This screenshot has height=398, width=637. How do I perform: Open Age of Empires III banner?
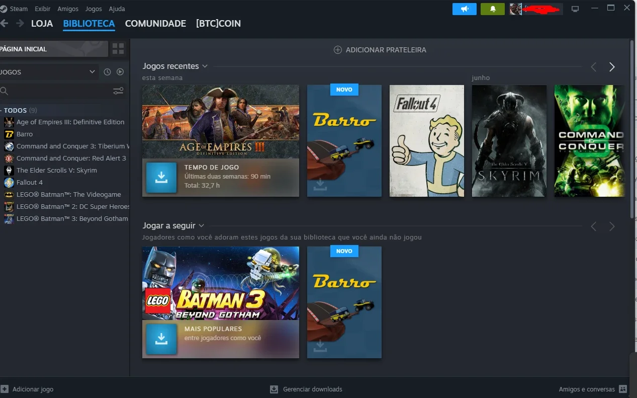point(221,121)
